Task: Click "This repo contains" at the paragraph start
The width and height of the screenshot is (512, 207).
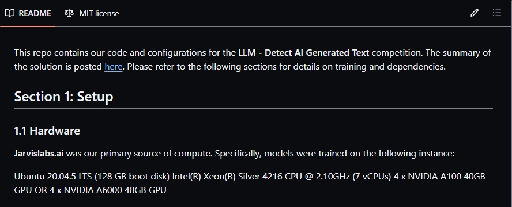Action: [46, 53]
